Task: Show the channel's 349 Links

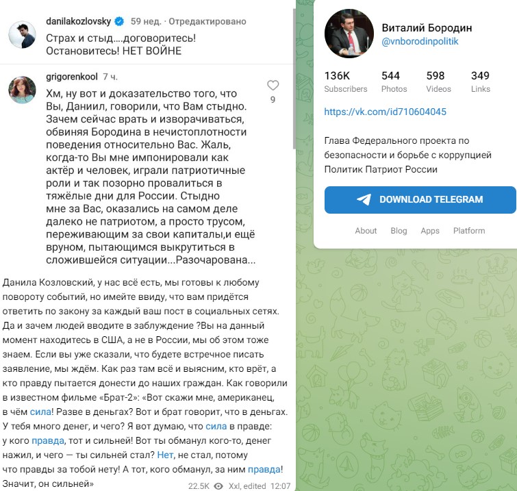Action: [x=481, y=81]
